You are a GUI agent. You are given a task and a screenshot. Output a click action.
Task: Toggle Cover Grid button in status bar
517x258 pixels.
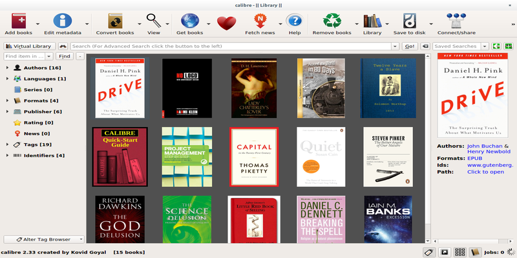click(x=459, y=252)
